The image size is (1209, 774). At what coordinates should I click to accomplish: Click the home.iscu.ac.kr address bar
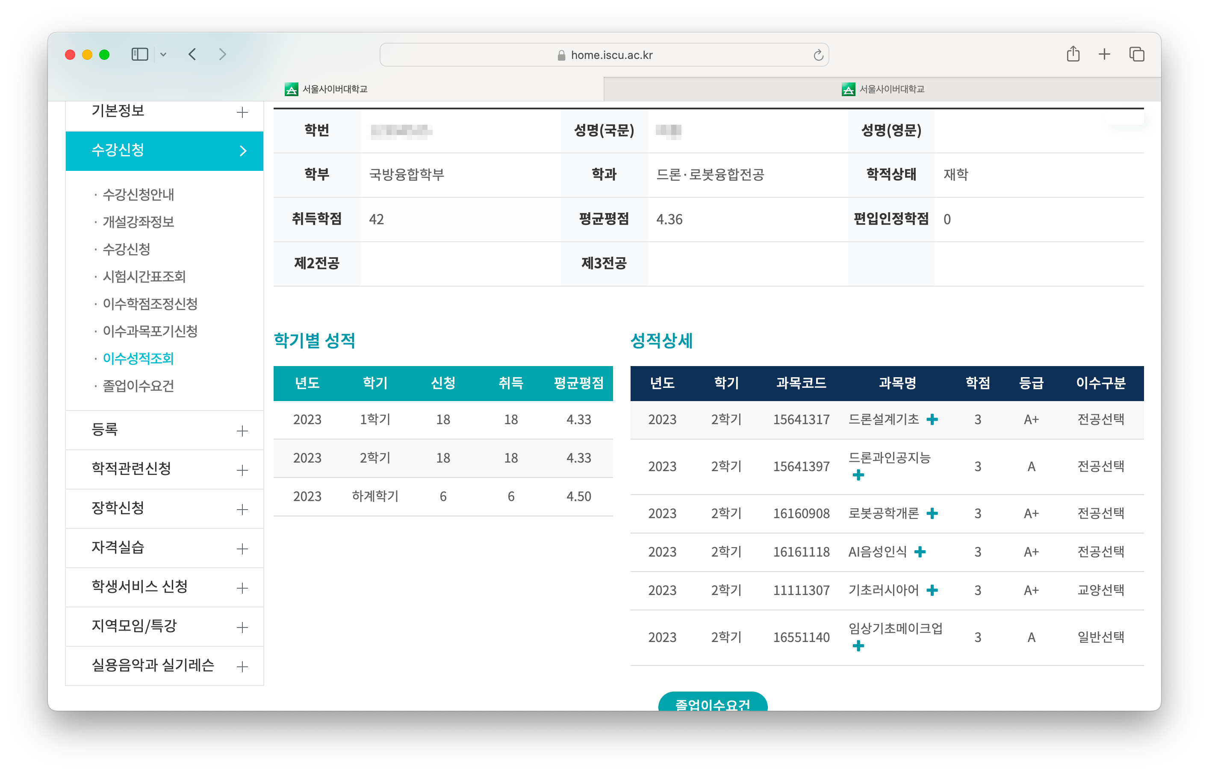(604, 55)
